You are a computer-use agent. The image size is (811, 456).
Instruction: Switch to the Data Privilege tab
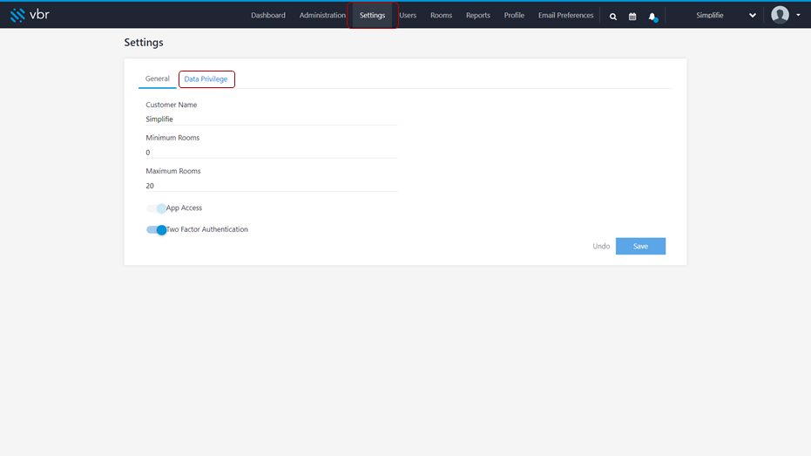(206, 79)
